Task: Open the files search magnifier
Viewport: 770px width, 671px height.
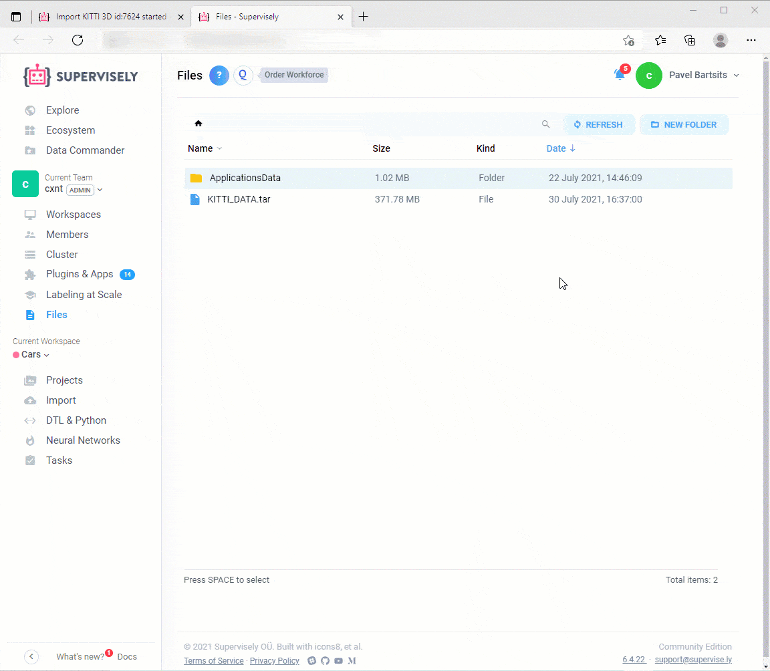Action: (x=546, y=124)
